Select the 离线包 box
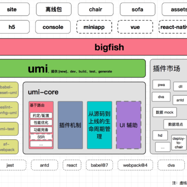Image resolution: width=187 pixels, height=187 pixels. click(x=54, y=9)
